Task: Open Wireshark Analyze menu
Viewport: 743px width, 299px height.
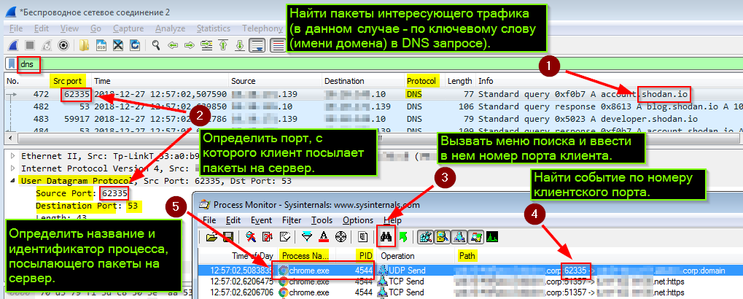Action: (170, 28)
